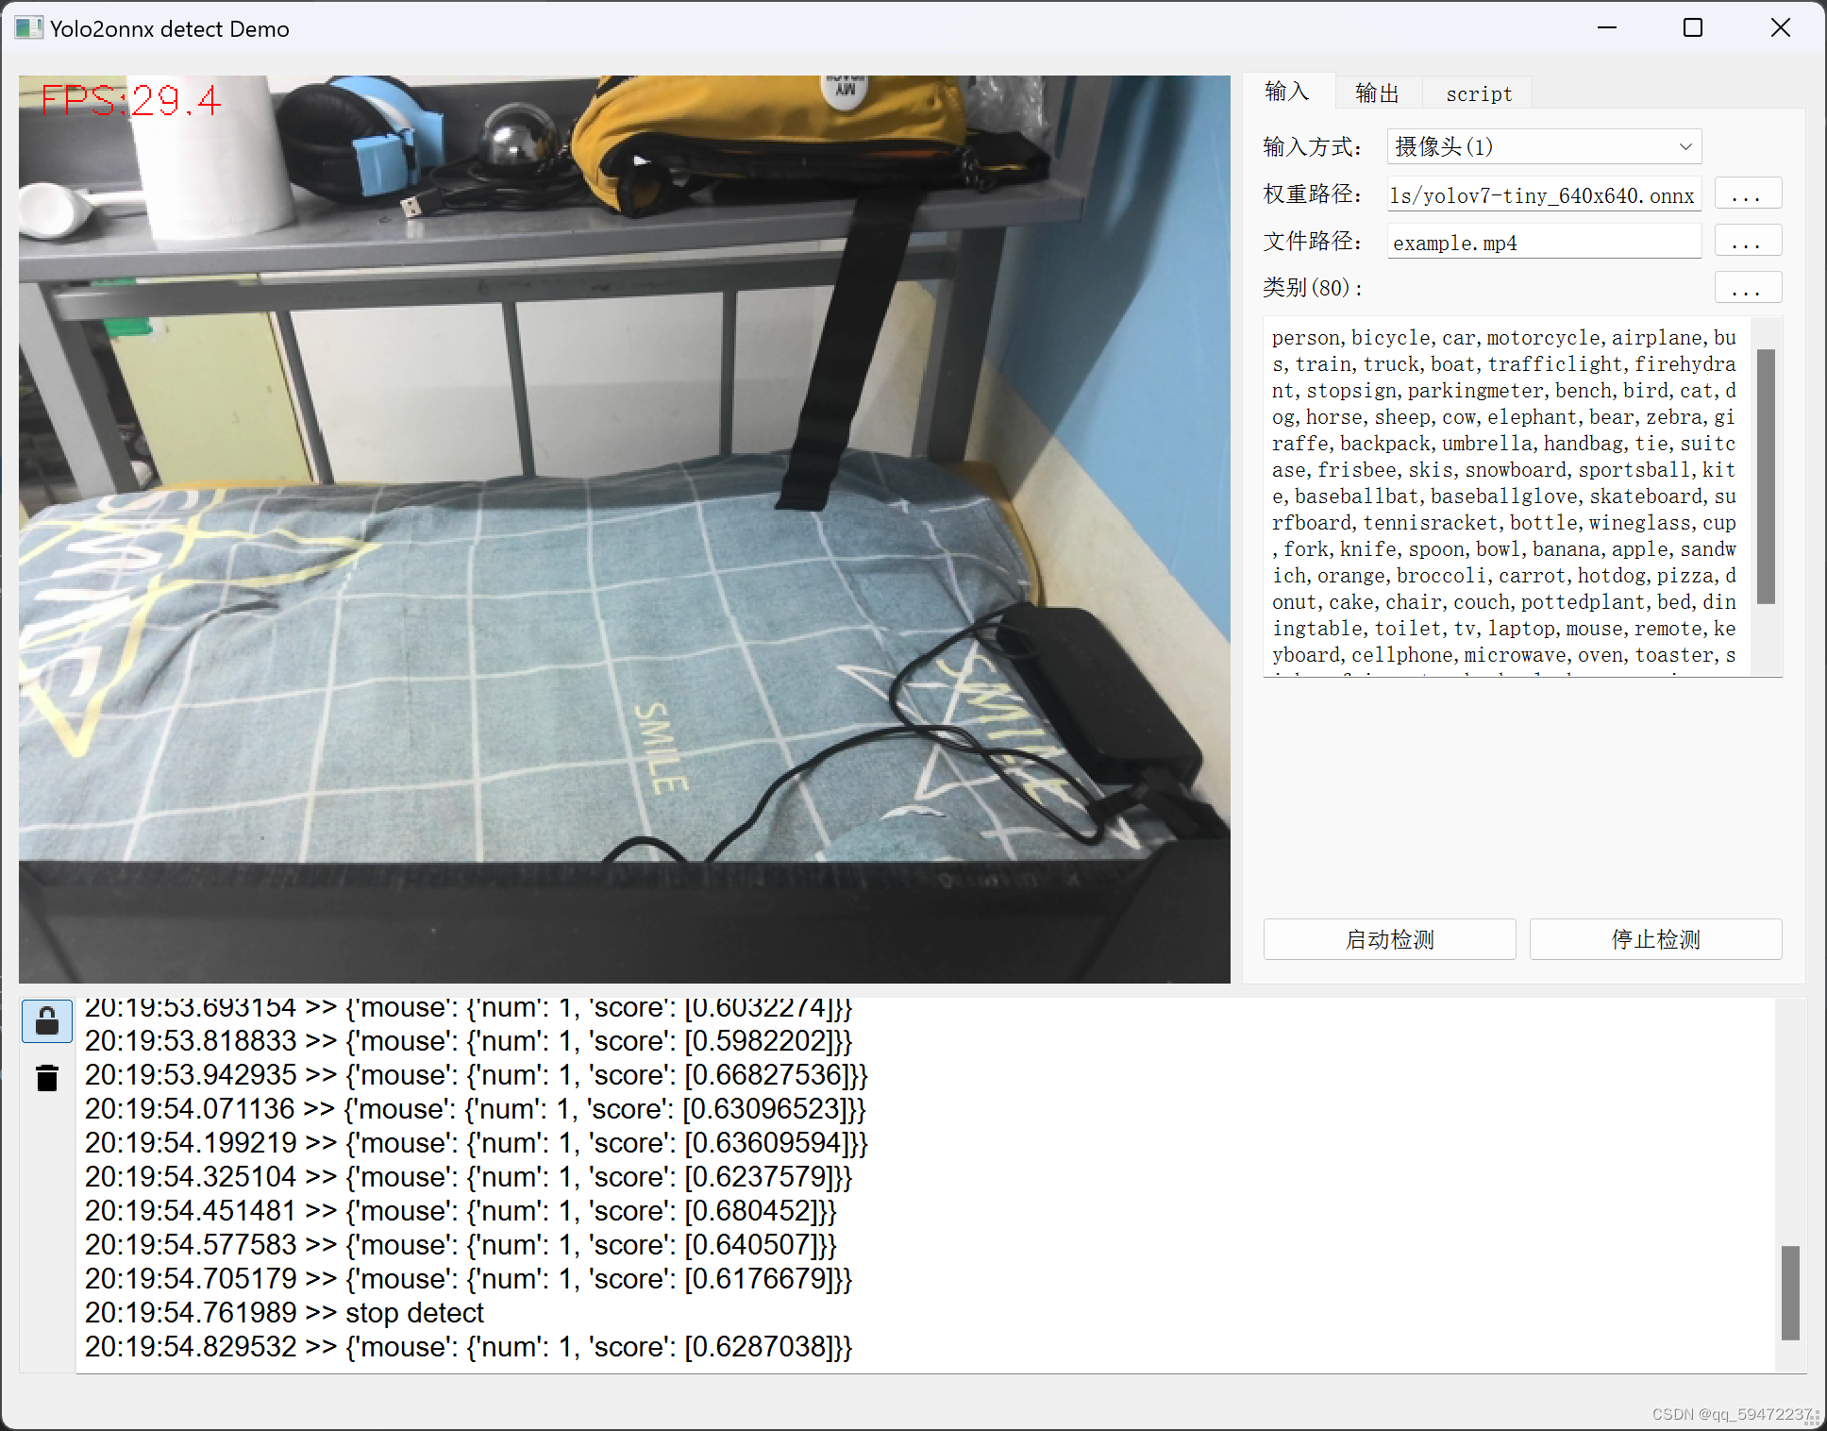Click the 类别(80): label

1313,288
